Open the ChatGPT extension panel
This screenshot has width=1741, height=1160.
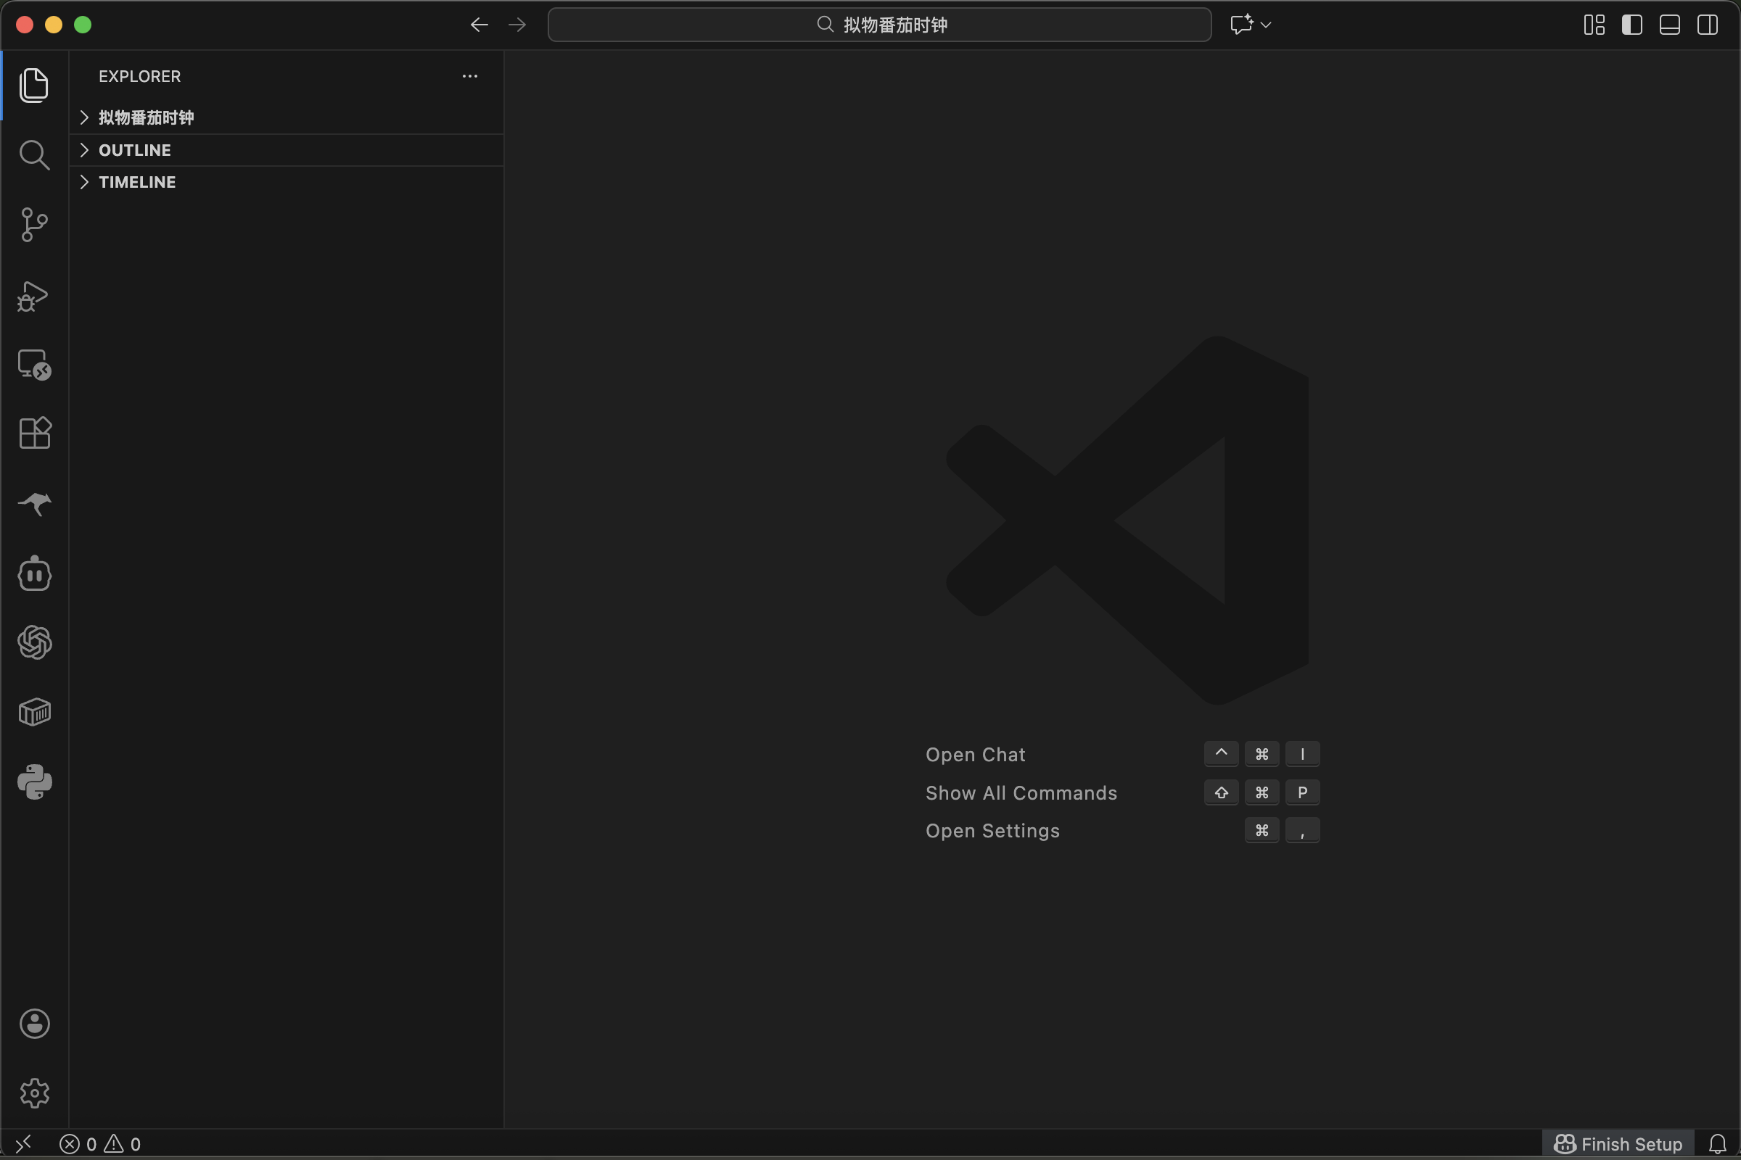point(34,642)
